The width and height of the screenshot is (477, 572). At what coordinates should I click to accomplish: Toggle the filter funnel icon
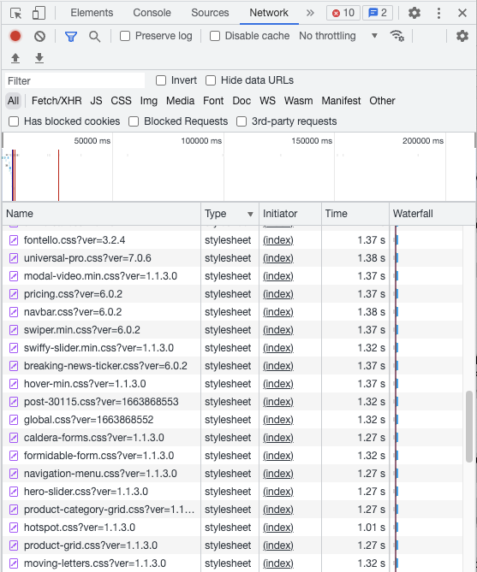[x=71, y=36]
